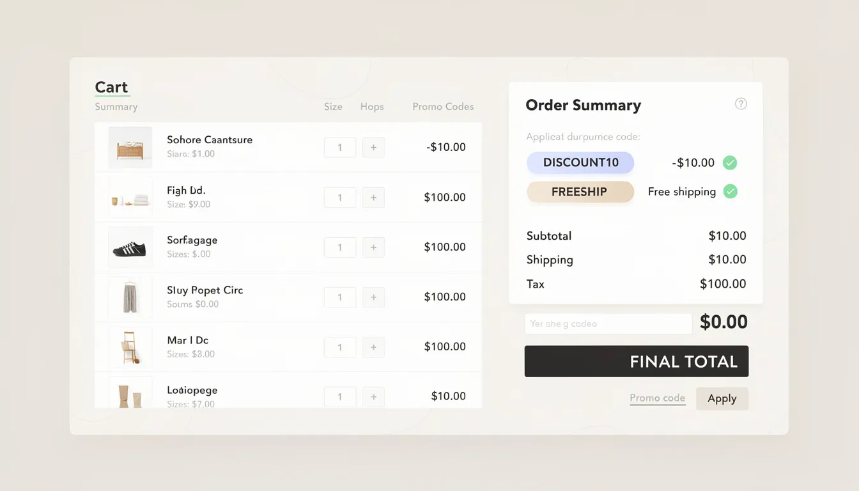Click the green checkmark beside DISCOUNT10
Viewport: 859px width, 491px height.
click(x=730, y=162)
